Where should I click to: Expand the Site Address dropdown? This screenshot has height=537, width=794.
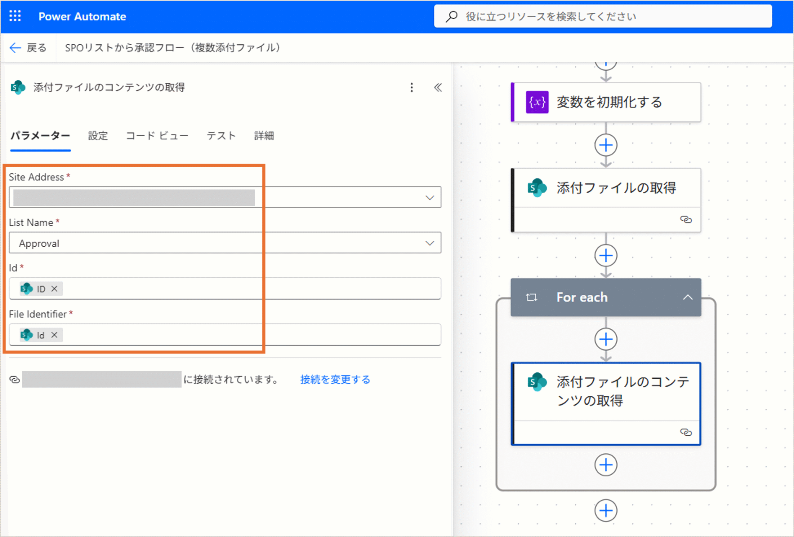point(430,198)
